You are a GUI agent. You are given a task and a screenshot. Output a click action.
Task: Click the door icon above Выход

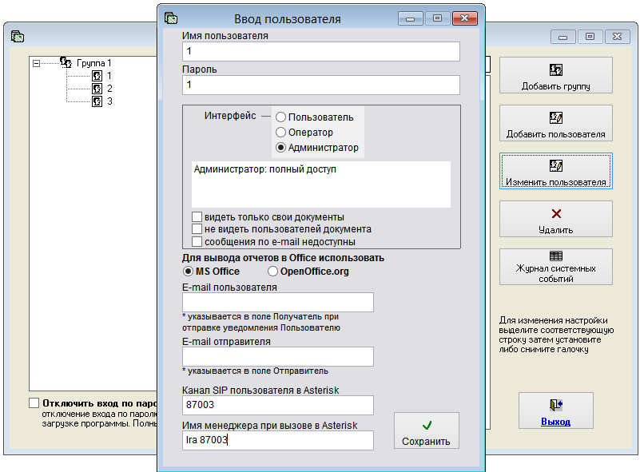coord(555,405)
